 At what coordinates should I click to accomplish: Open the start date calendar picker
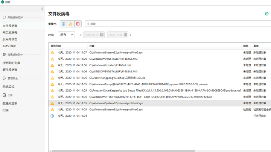[x=102, y=35]
